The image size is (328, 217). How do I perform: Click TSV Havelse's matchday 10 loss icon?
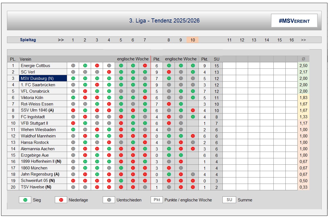point(193,187)
